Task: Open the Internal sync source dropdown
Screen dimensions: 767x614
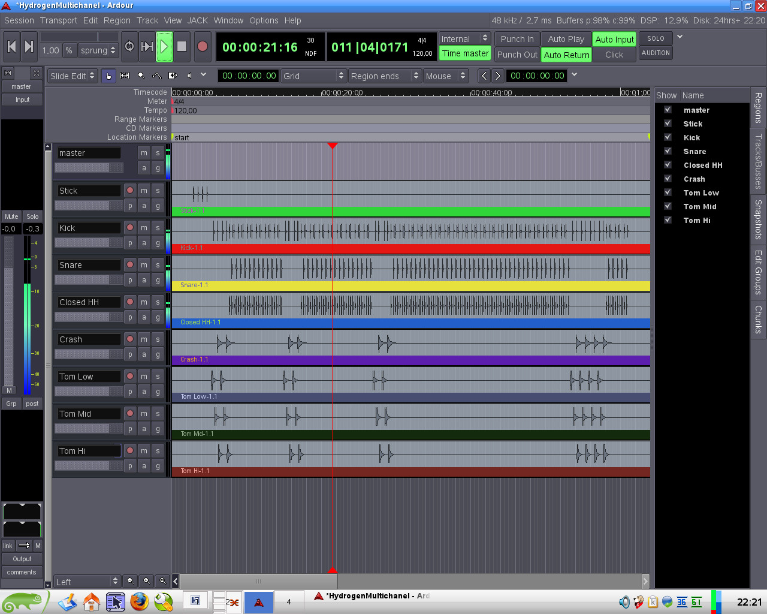Action: point(465,39)
